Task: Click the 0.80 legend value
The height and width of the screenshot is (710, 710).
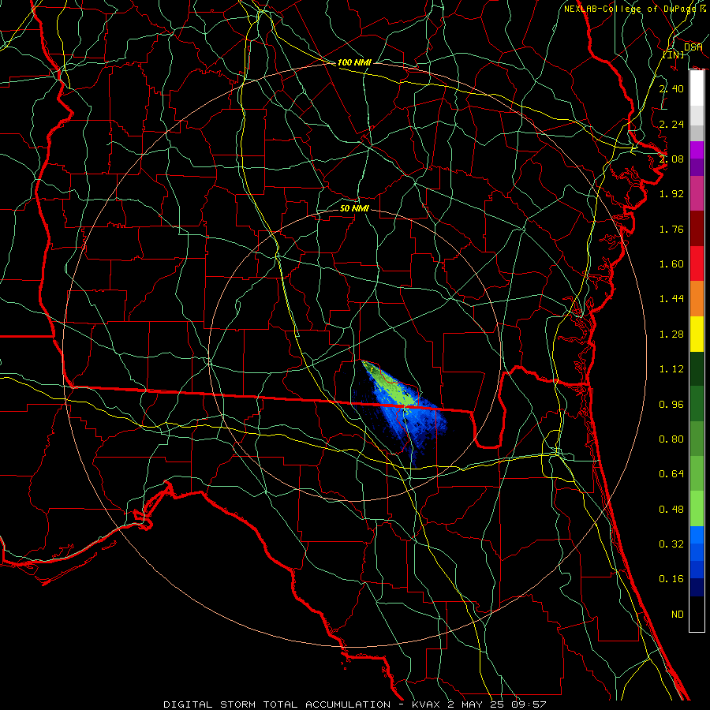Action: (x=671, y=439)
